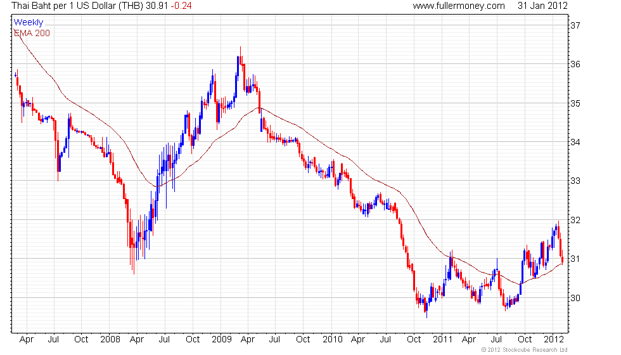The width and height of the screenshot is (621, 355).
Task: Select the blue 'Weekly' label
Action: tap(28, 23)
